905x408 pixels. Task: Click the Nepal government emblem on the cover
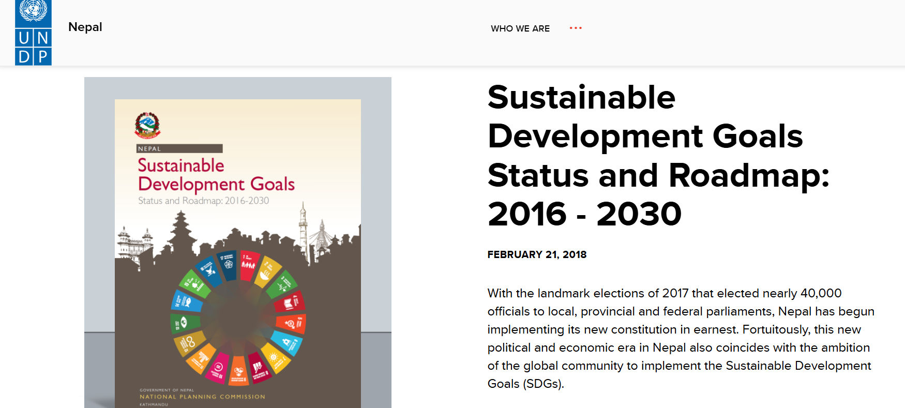click(147, 125)
